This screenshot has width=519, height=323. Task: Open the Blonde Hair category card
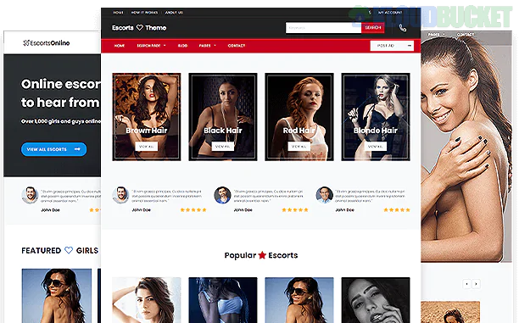(376, 117)
